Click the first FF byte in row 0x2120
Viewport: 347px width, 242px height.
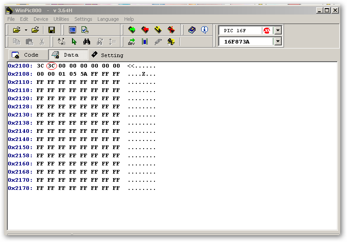tap(40, 98)
